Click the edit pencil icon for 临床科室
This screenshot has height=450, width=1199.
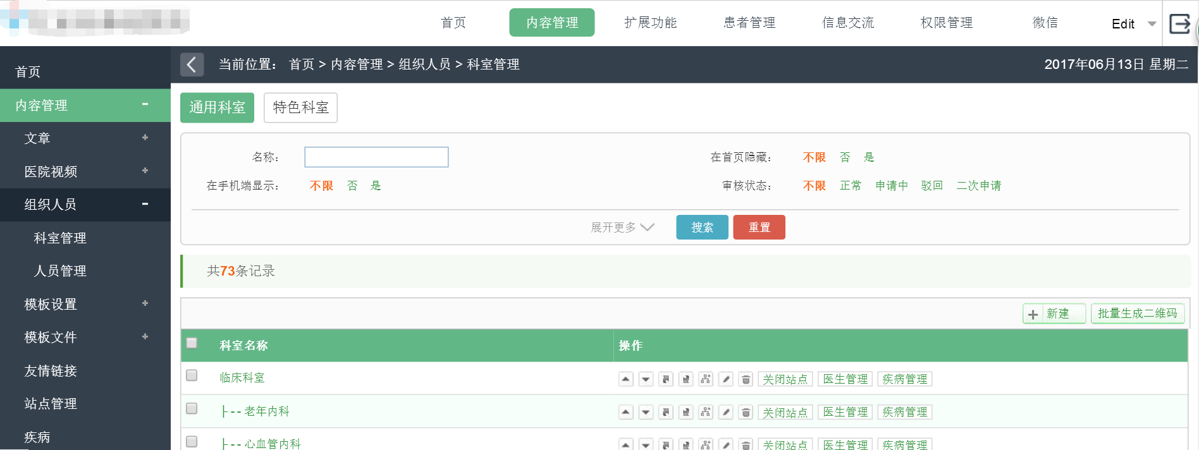point(726,379)
